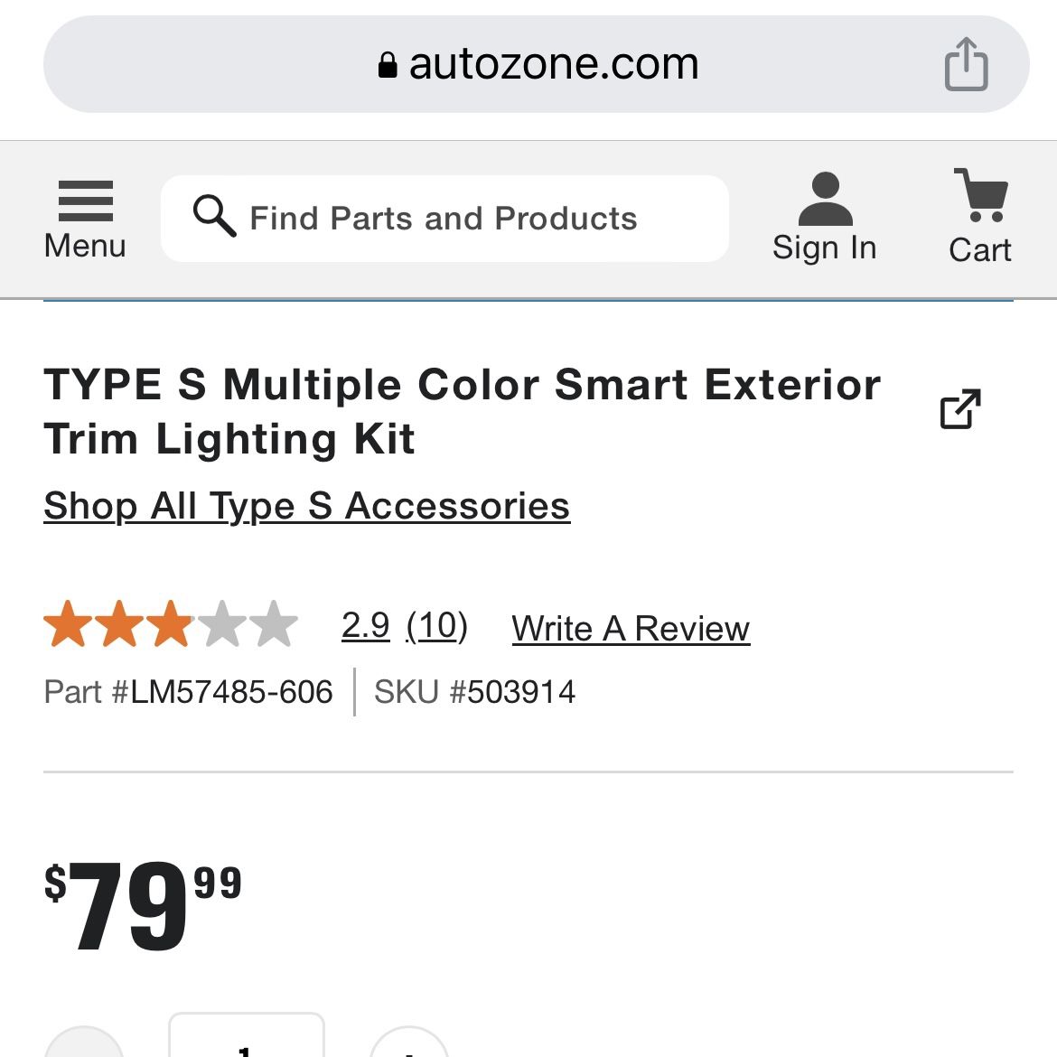The height and width of the screenshot is (1057, 1057).
Task: Tap the browser share icon
Action: pos(967,63)
